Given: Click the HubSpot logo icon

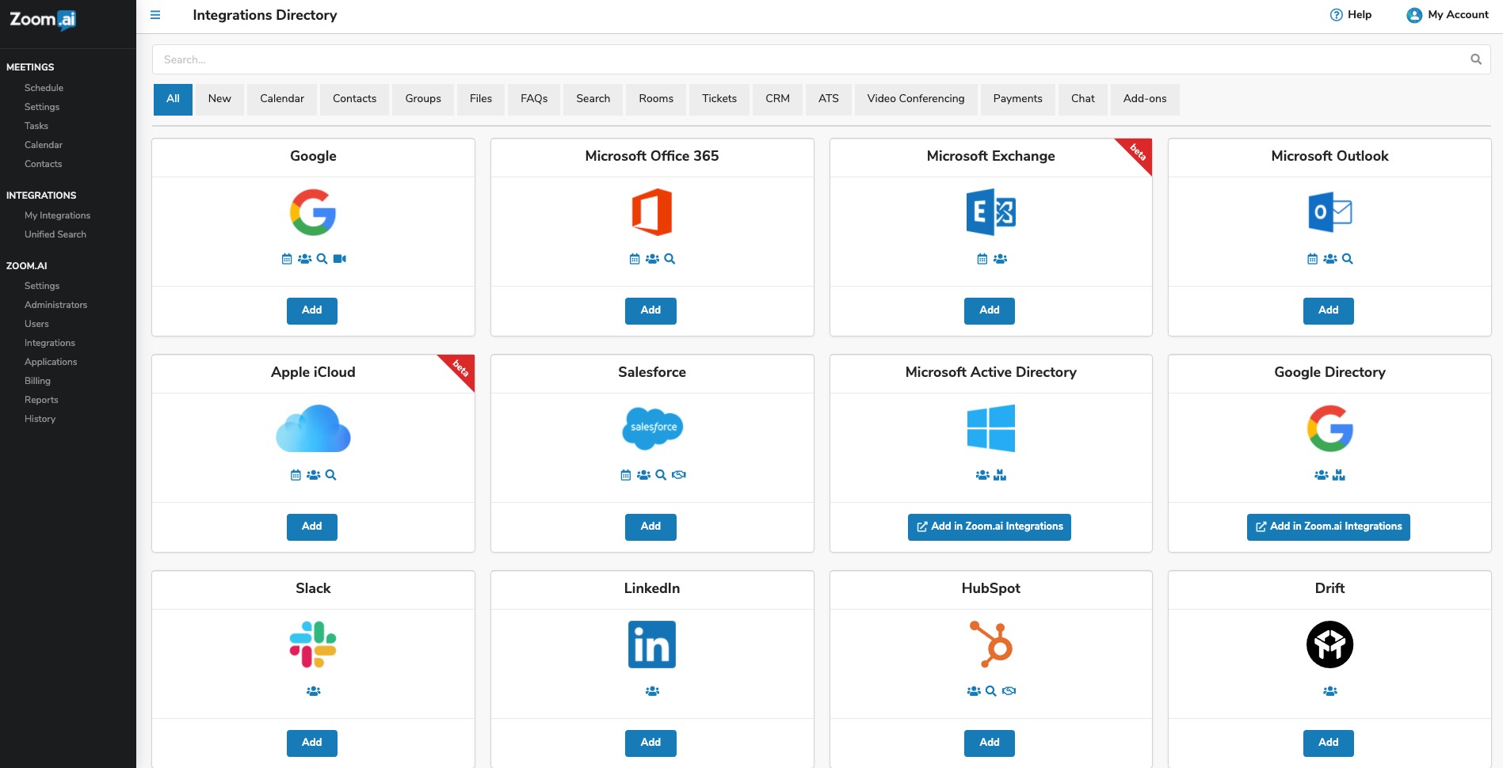Looking at the screenshot, I should click(x=991, y=644).
